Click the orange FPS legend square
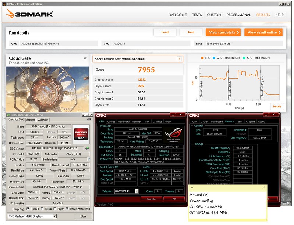 point(202,58)
